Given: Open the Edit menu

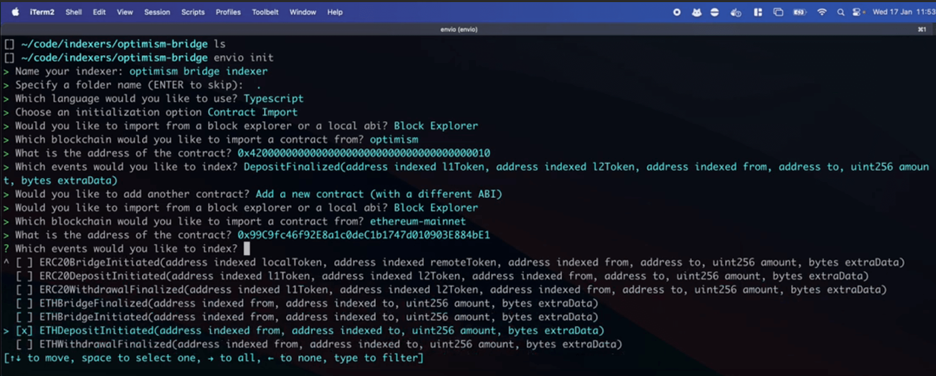Looking at the screenshot, I should pos(99,12).
